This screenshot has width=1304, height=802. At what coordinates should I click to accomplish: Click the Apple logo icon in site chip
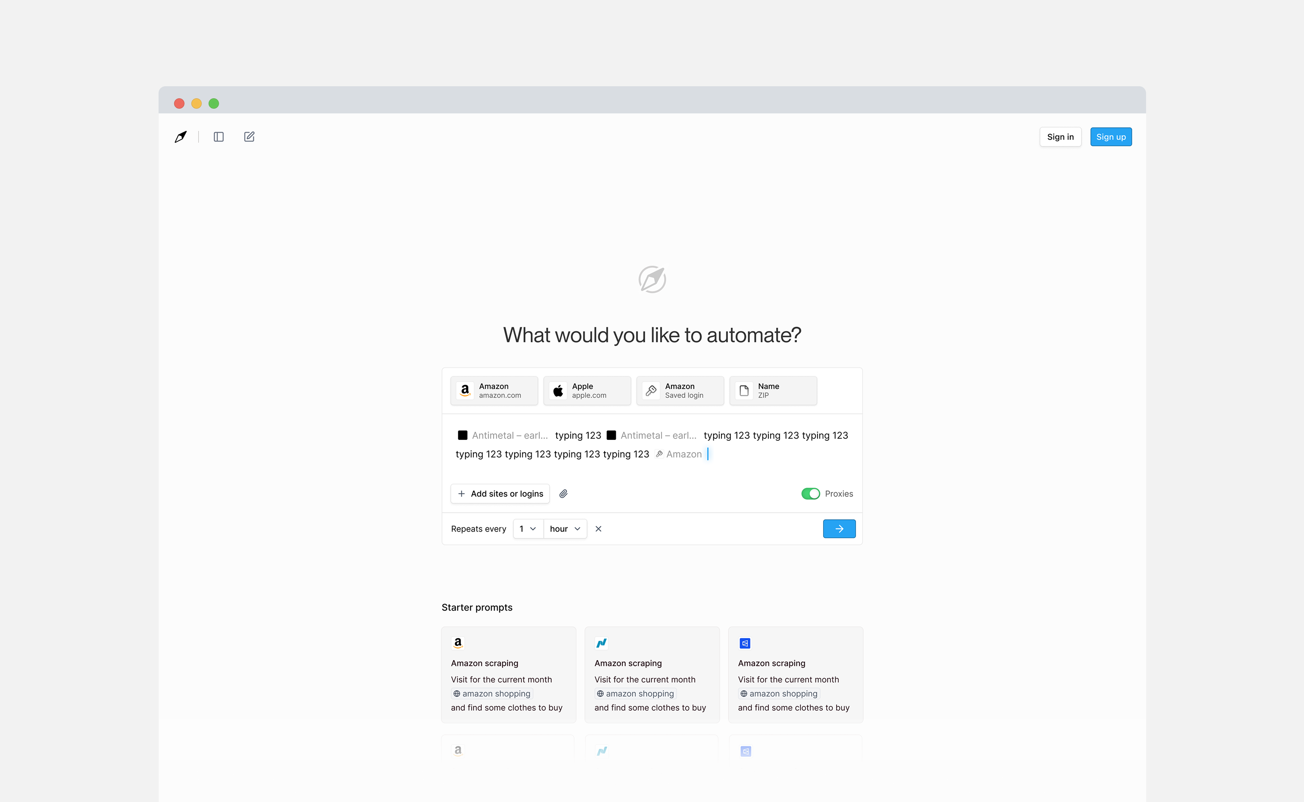click(x=558, y=391)
